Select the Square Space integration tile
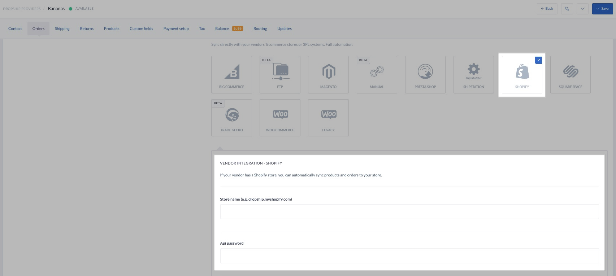616x276 pixels. 570,75
